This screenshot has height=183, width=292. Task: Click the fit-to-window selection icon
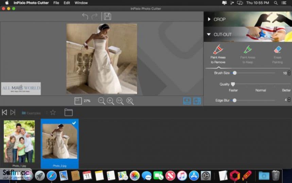78,101
